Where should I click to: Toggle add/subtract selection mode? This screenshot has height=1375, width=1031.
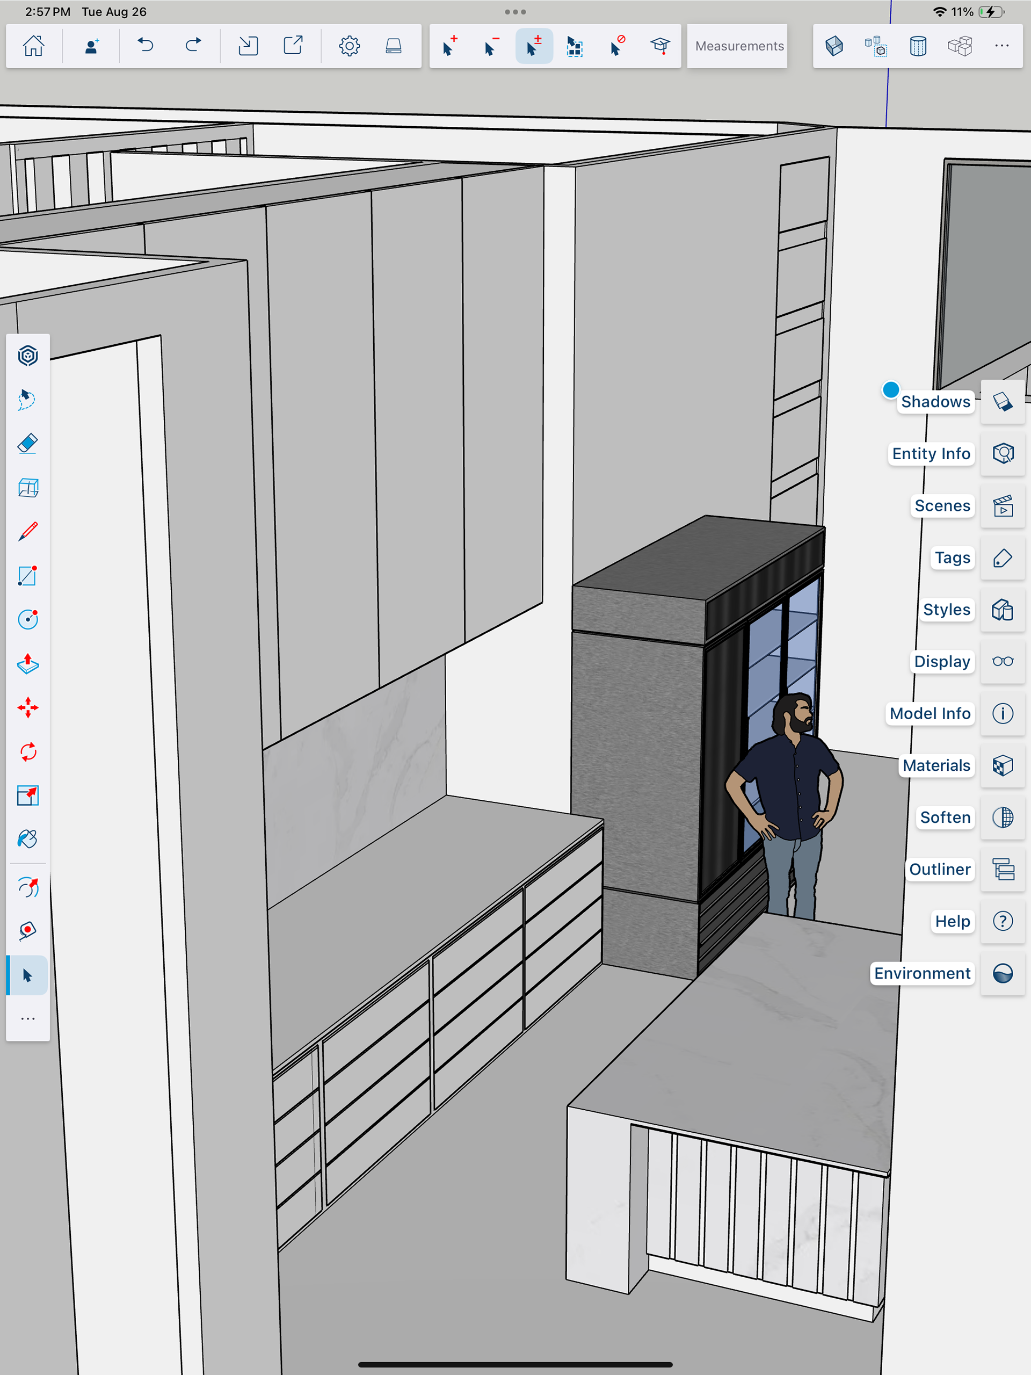[534, 46]
